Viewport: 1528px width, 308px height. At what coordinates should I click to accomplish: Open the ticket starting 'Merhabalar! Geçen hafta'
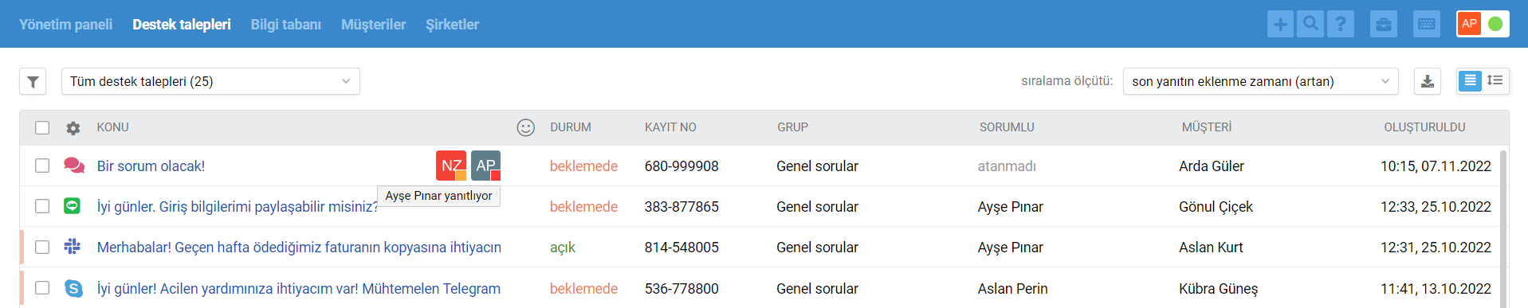[x=299, y=248]
